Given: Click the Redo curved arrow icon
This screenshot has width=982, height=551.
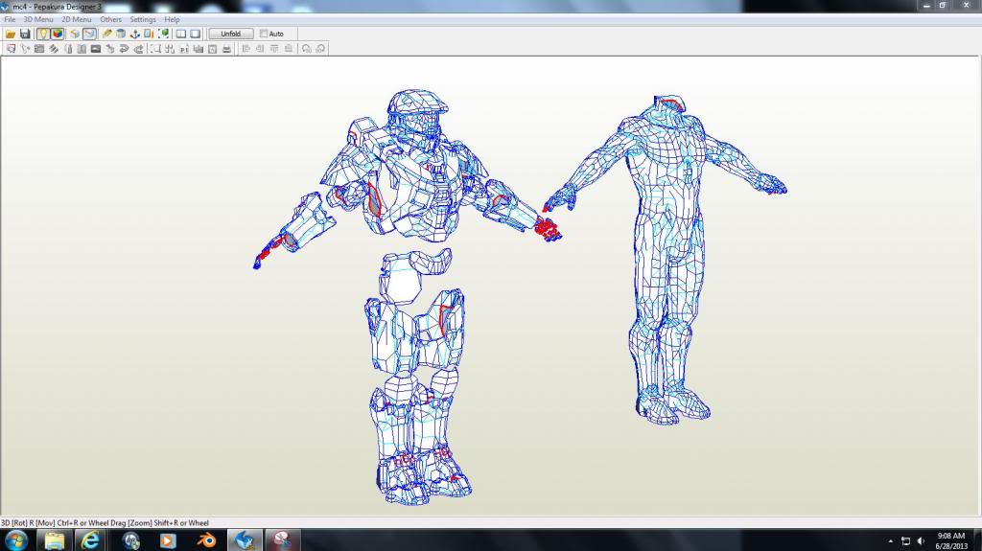Looking at the screenshot, I should tap(138, 49).
